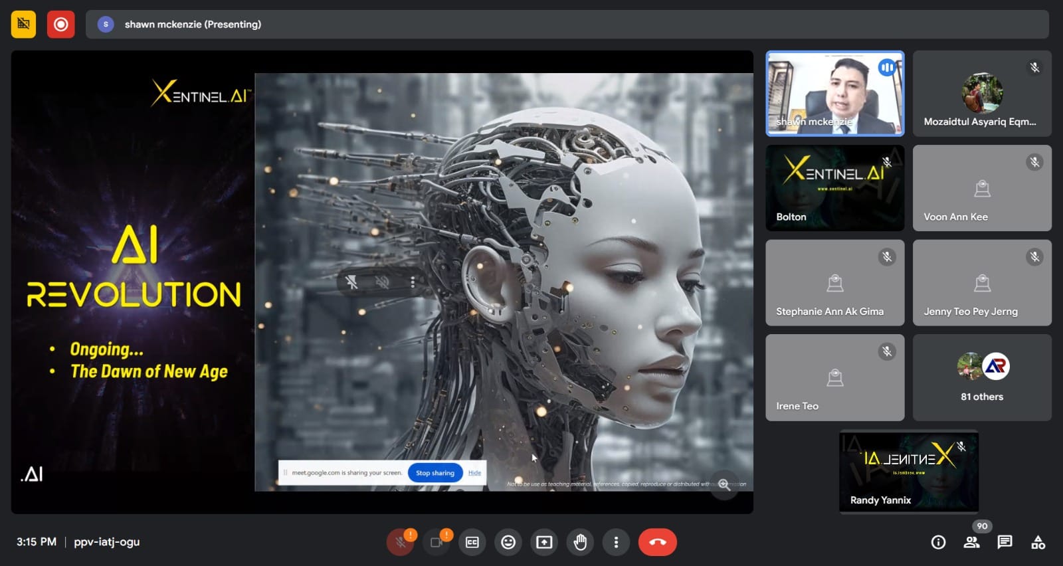Image resolution: width=1063 pixels, height=566 pixels.
Task: Show the participants list
Action: coord(971,543)
